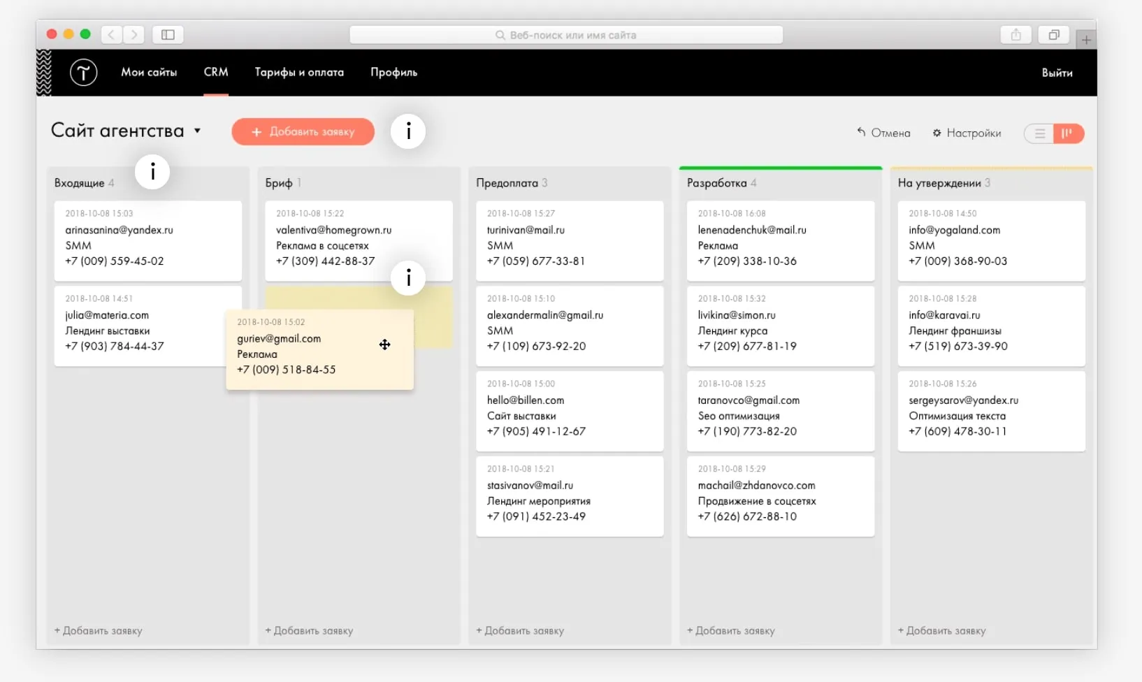Show the browser sidebar panel icon
Image resolution: width=1142 pixels, height=682 pixels.
point(168,35)
